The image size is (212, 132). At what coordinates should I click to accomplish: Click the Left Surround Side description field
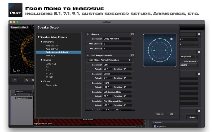point(117,92)
